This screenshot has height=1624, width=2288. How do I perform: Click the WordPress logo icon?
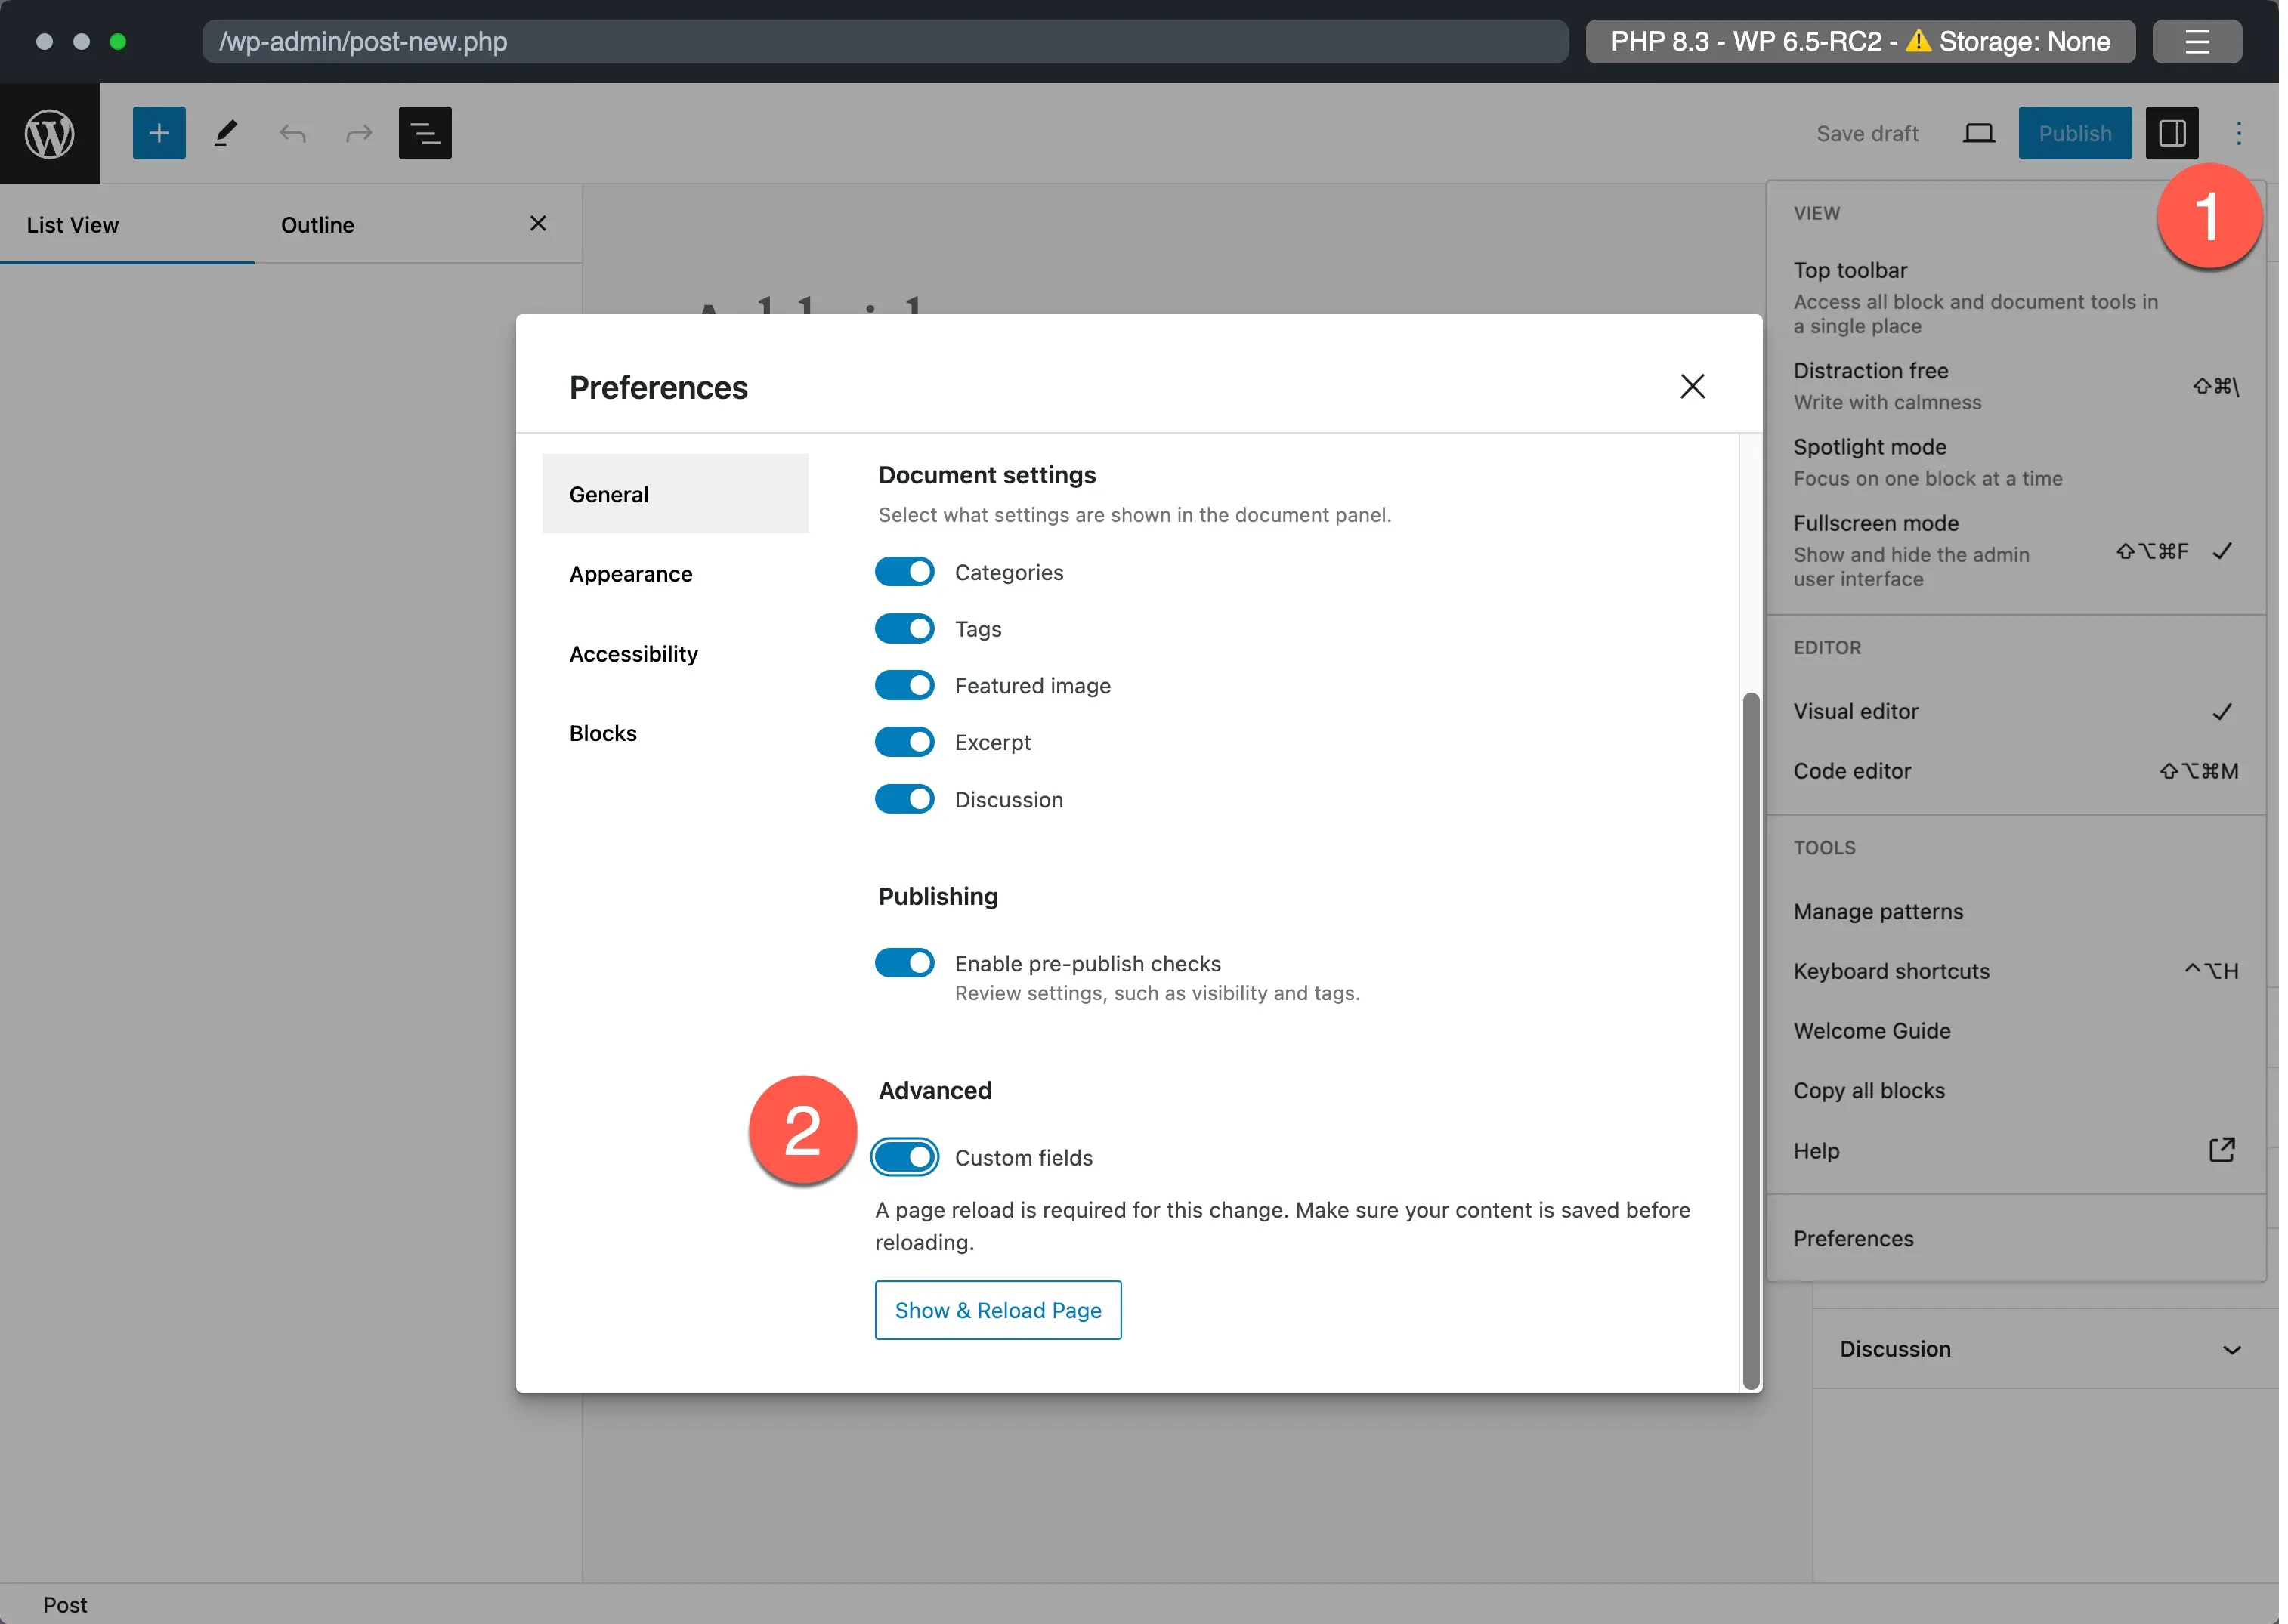pos(49,132)
